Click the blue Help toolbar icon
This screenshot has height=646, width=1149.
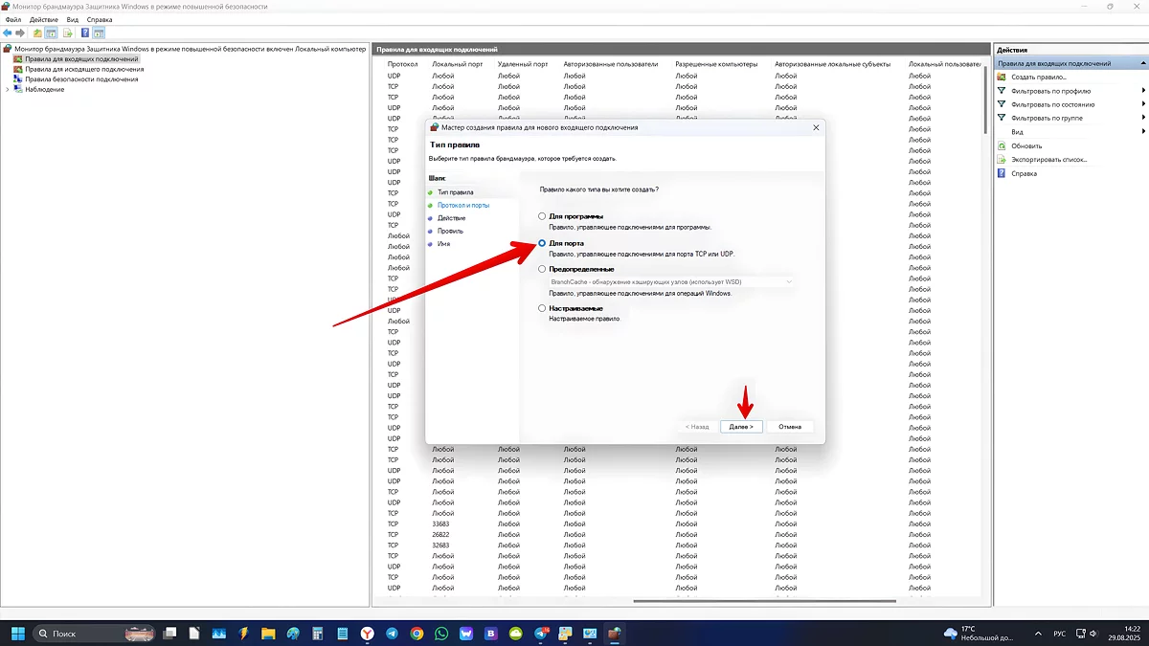click(85, 33)
